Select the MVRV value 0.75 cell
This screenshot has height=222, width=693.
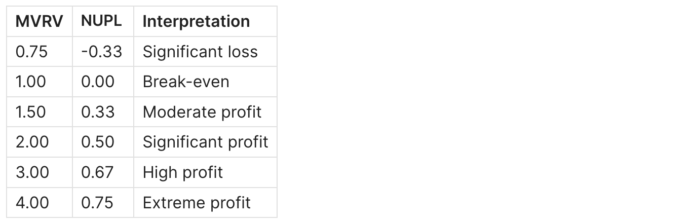pyautogui.click(x=32, y=52)
